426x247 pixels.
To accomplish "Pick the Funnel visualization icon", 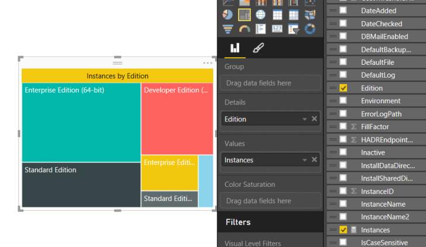I will pyautogui.click(x=227, y=29).
